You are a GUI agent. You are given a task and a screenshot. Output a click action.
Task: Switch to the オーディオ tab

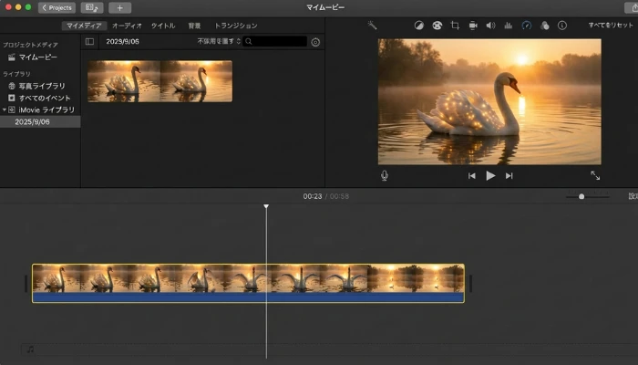(x=127, y=26)
